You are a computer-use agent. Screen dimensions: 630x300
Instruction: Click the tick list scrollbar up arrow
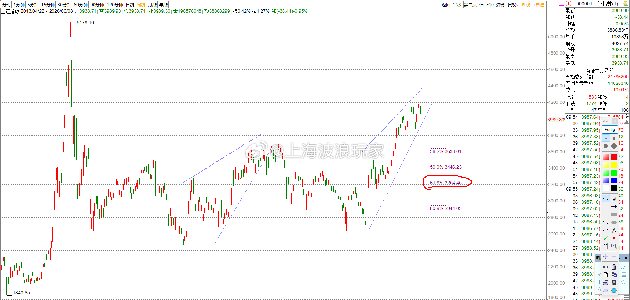627,122
